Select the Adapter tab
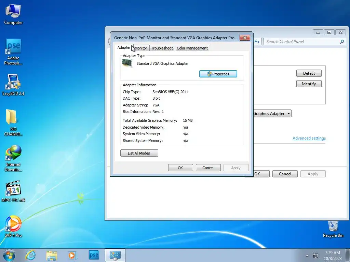Image resolution: width=350 pixels, height=262 pixels. tap(124, 47)
